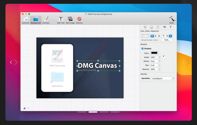The height and width of the screenshot is (125, 197).
Task: Go to the next slide with right chevron
Action: [188, 62]
